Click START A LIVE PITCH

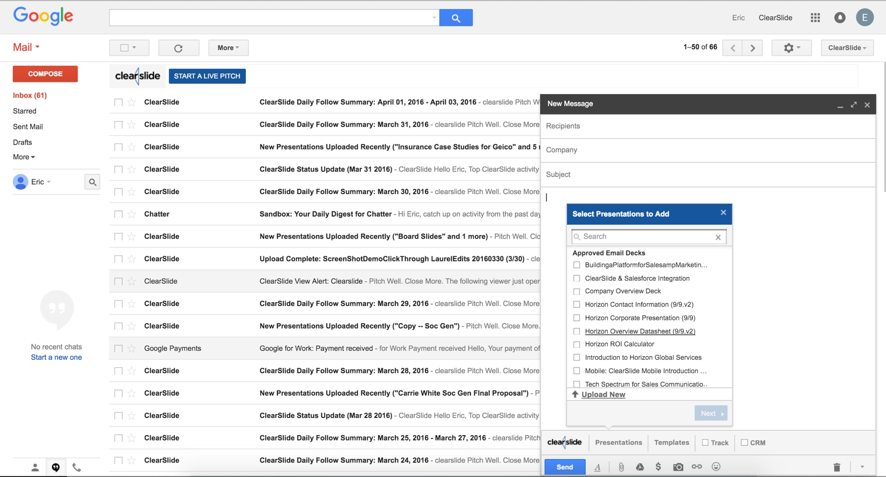click(207, 76)
